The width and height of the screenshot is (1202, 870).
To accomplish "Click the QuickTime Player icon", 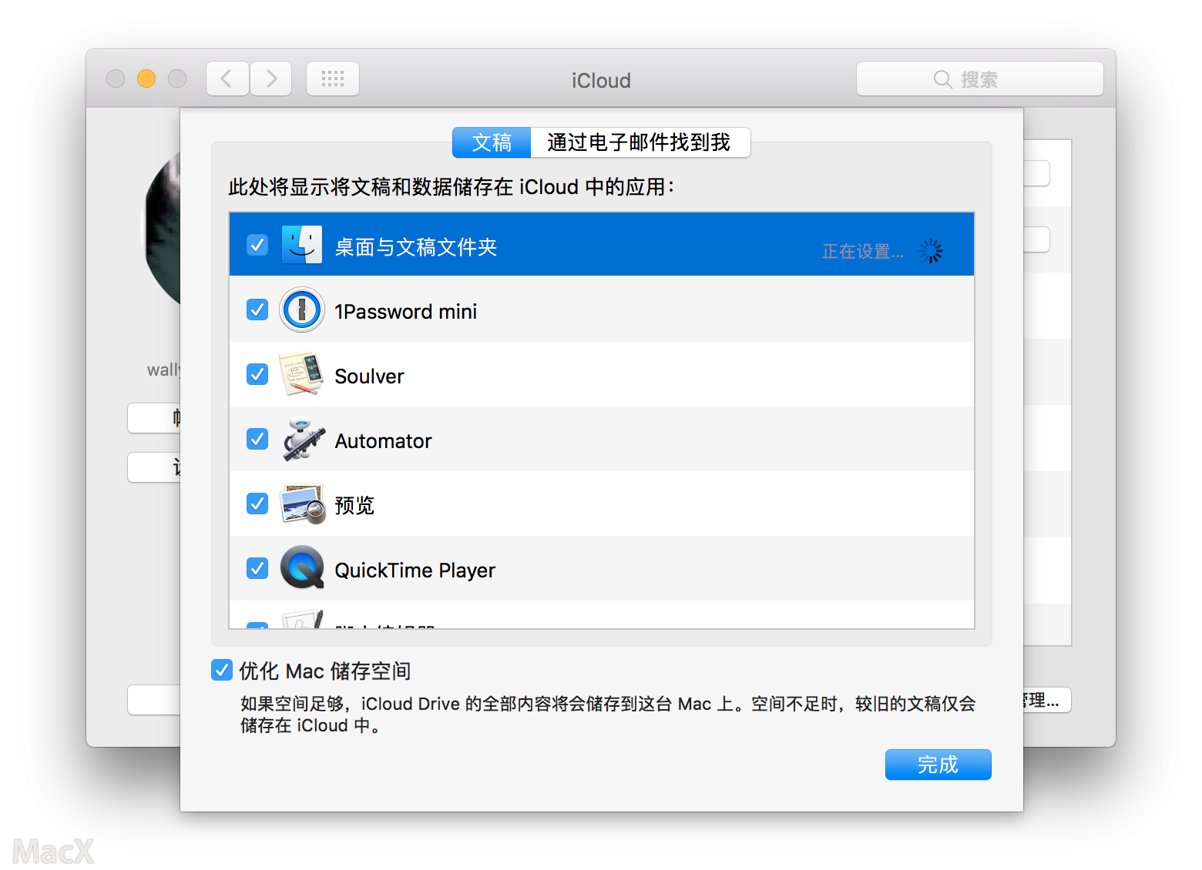I will click(302, 567).
